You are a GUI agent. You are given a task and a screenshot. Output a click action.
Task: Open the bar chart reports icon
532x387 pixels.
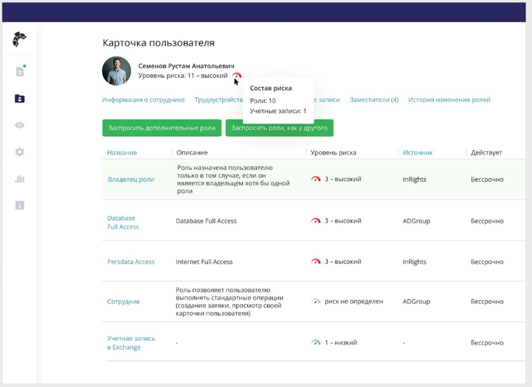click(20, 179)
